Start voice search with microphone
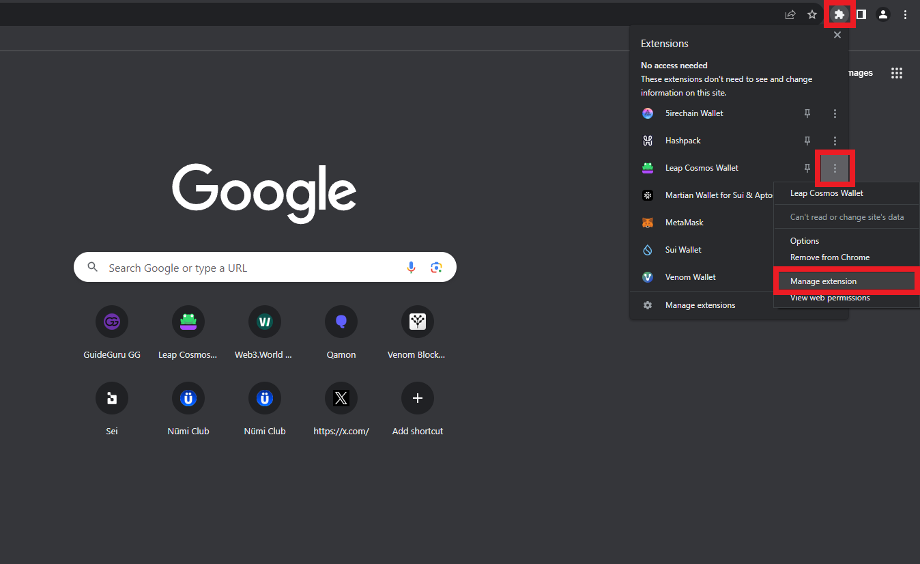 [x=411, y=268]
